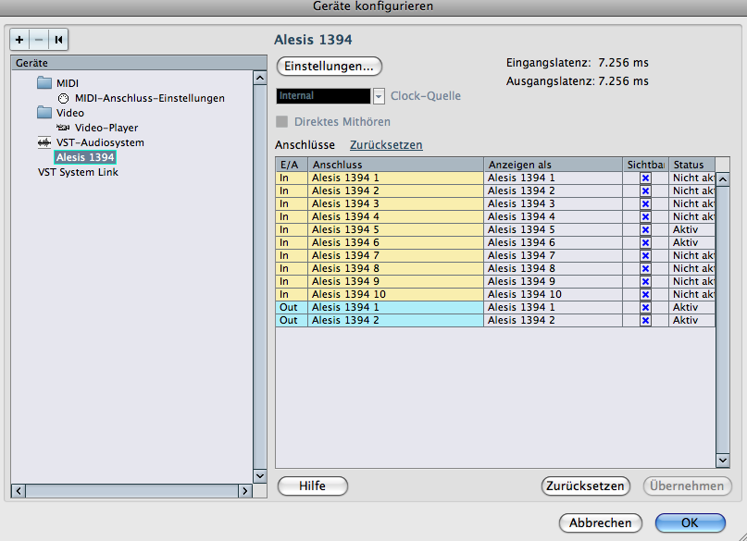Toggle visibility for In Alesis 1394 2

(645, 191)
